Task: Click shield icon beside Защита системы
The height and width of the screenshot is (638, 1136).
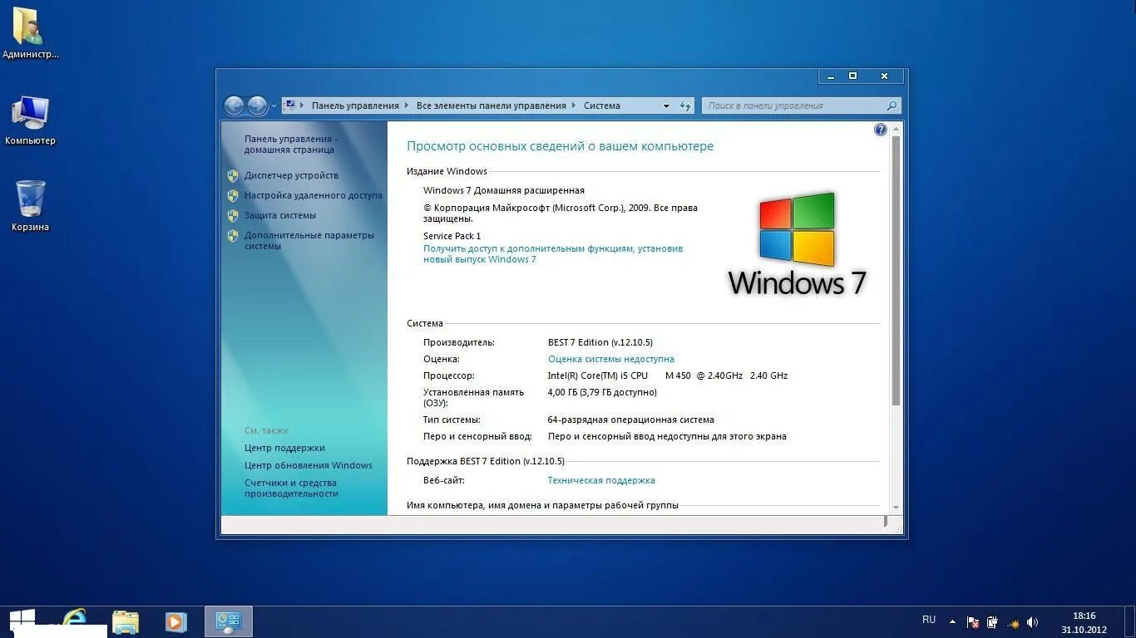Action: pyautogui.click(x=233, y=215)
